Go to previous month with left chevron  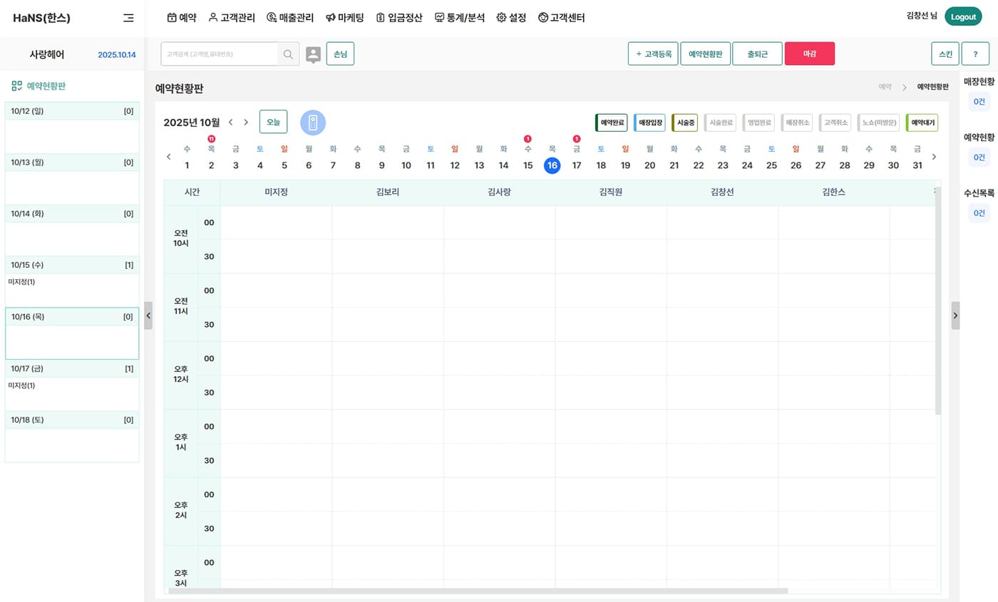click(x=230, y=123)
